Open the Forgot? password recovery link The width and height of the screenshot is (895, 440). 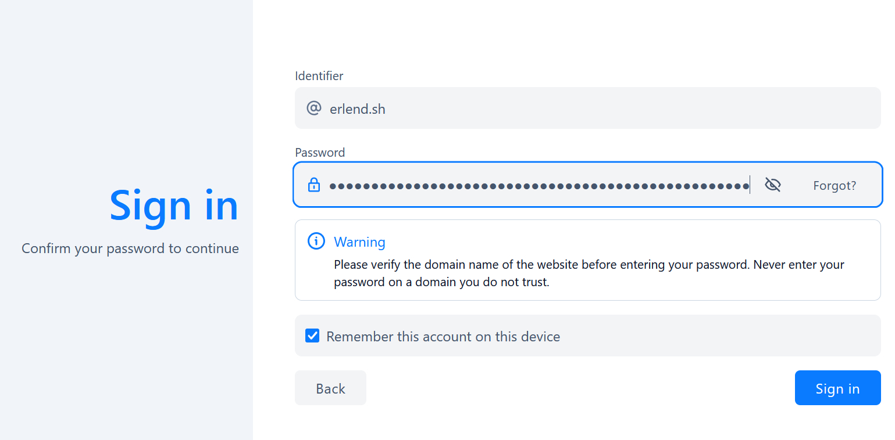[x=835, y=186]
